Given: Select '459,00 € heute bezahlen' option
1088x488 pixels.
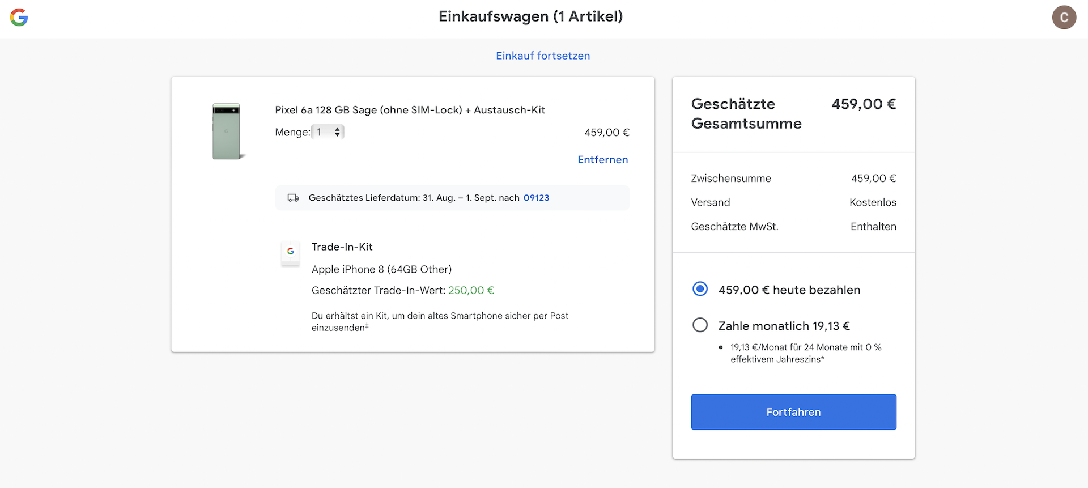Looking at the screenshot, I should [x=700, y=289].
